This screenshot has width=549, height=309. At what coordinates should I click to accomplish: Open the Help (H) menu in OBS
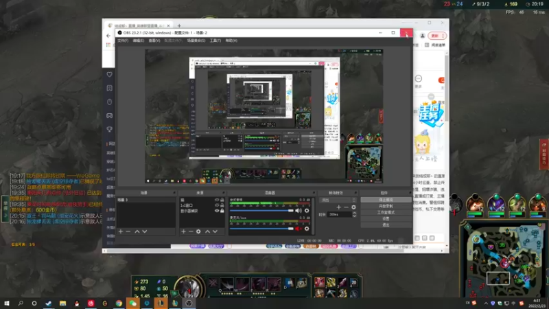pos(231,41)
